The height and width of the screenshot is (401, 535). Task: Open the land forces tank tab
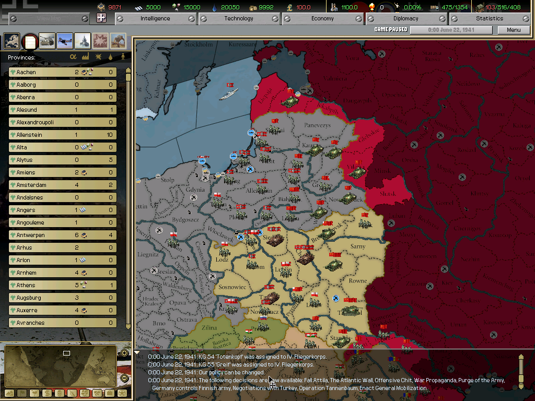point(47,41)
